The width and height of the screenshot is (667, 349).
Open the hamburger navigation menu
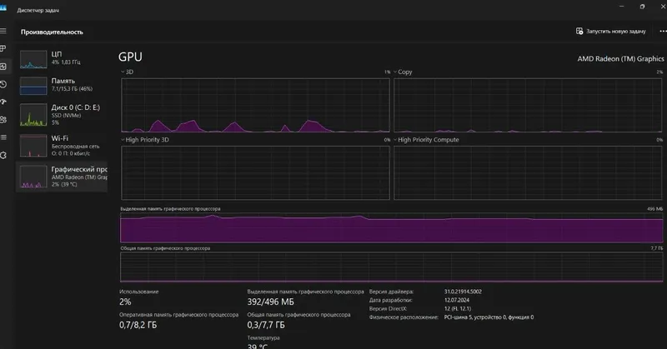click(3, 31)
